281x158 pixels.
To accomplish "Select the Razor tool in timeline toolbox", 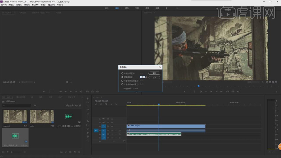I will (x=88, y=121).
